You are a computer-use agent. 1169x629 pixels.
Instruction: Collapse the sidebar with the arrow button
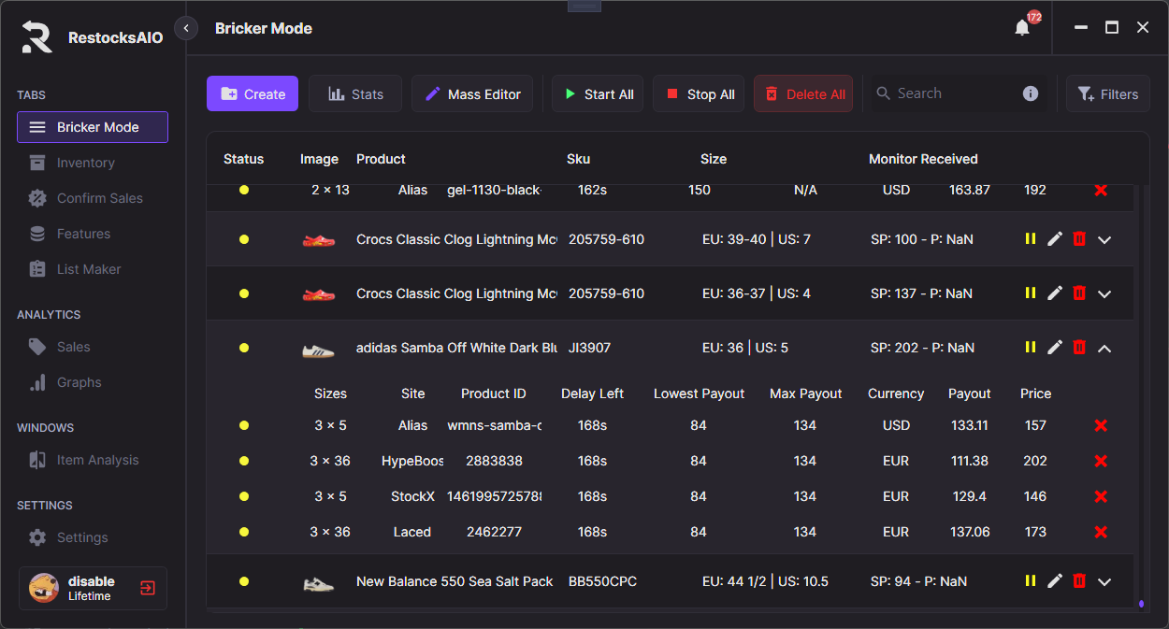[186, 28]
